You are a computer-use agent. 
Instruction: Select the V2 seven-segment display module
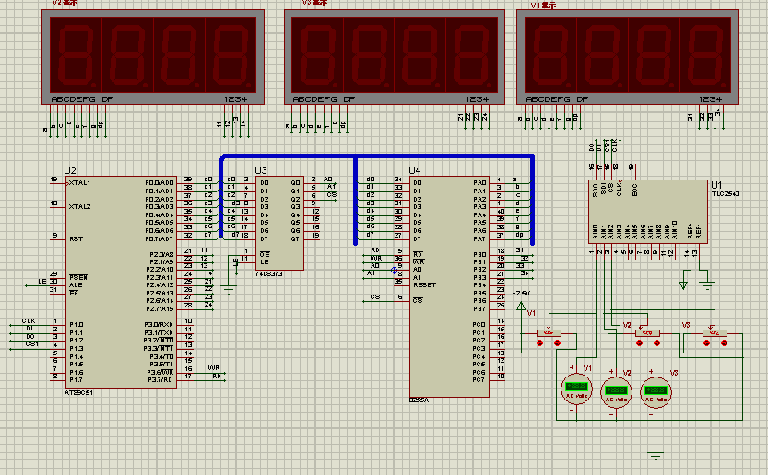click(x=153, y=57)
